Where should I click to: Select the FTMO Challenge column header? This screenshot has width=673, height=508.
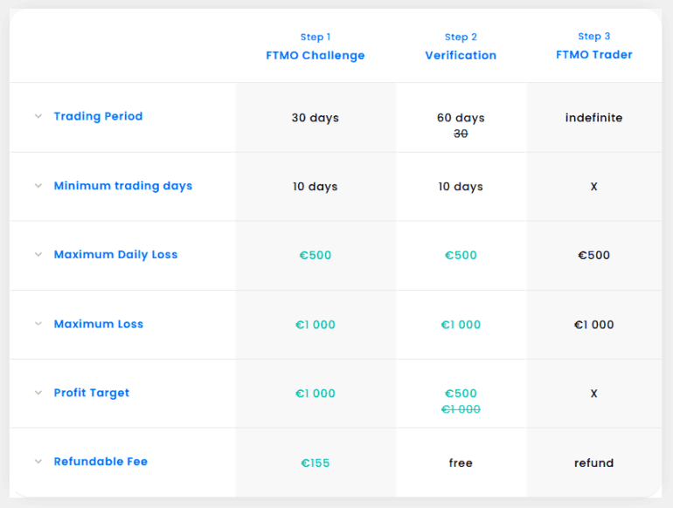316,55
